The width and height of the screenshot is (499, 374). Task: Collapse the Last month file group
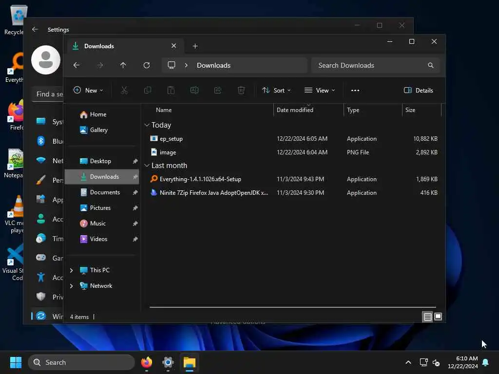pos(147,166)
